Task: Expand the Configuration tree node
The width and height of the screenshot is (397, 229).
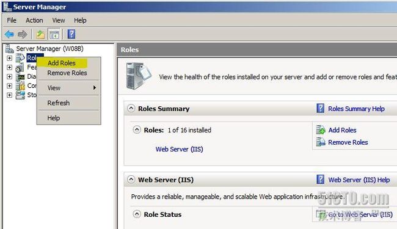Action: tap(9, 85)
